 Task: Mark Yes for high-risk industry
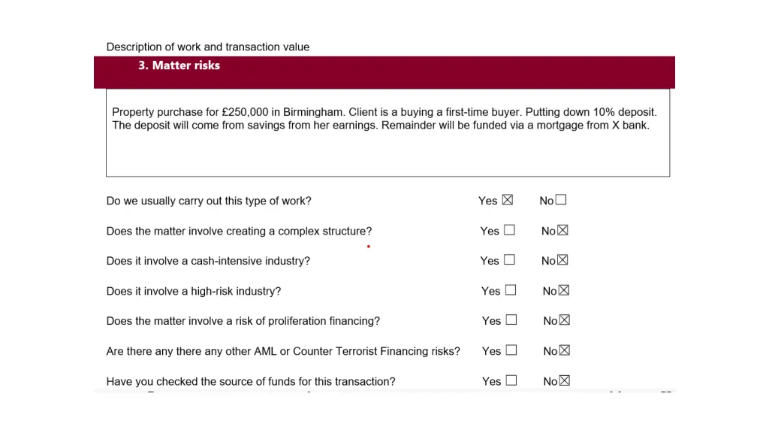pyautogui.click(x=511, y=290)
